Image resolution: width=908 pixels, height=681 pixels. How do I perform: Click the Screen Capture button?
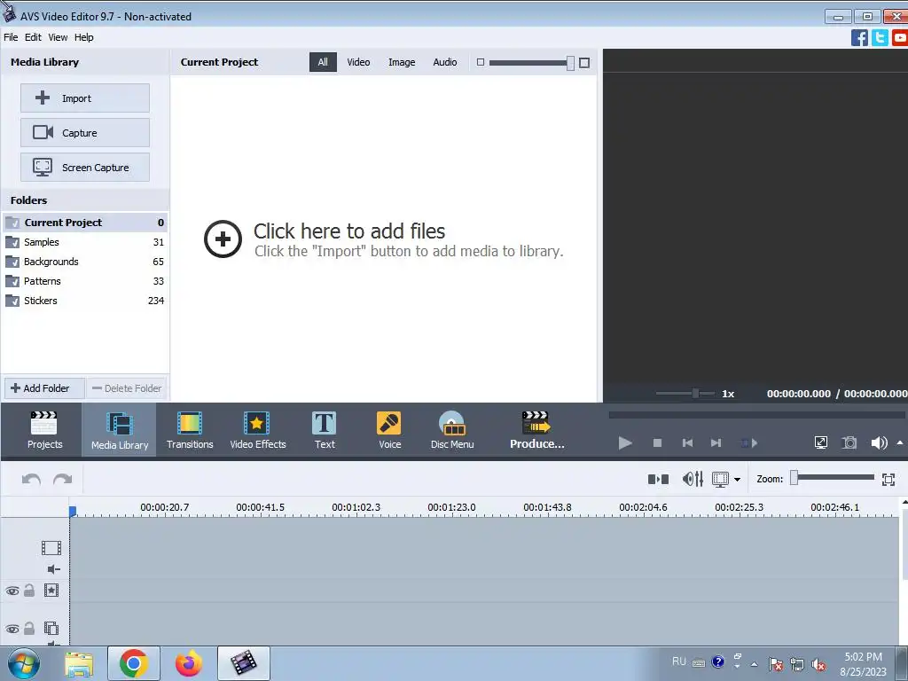point(85,168)
